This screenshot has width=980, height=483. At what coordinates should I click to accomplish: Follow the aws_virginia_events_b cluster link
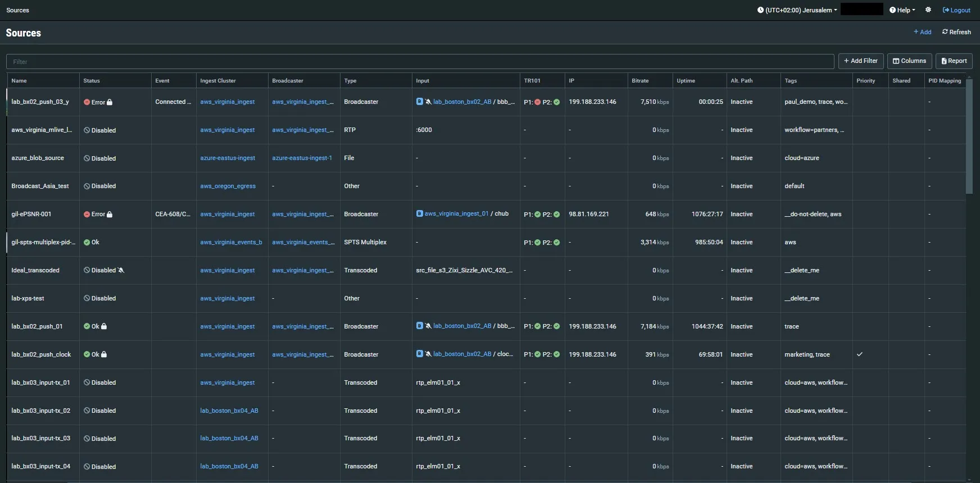[231, 243]
